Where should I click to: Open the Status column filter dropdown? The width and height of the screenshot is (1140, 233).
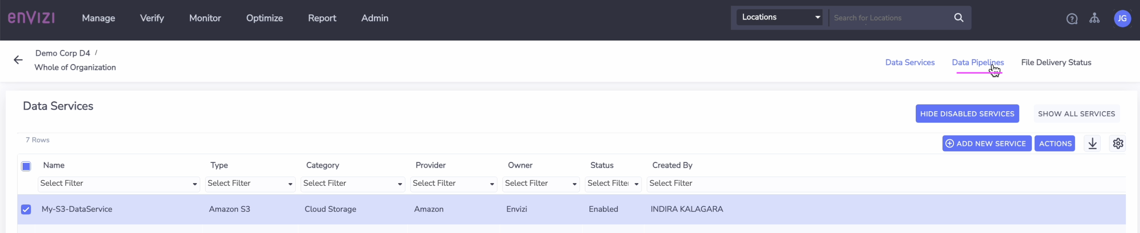612,184
